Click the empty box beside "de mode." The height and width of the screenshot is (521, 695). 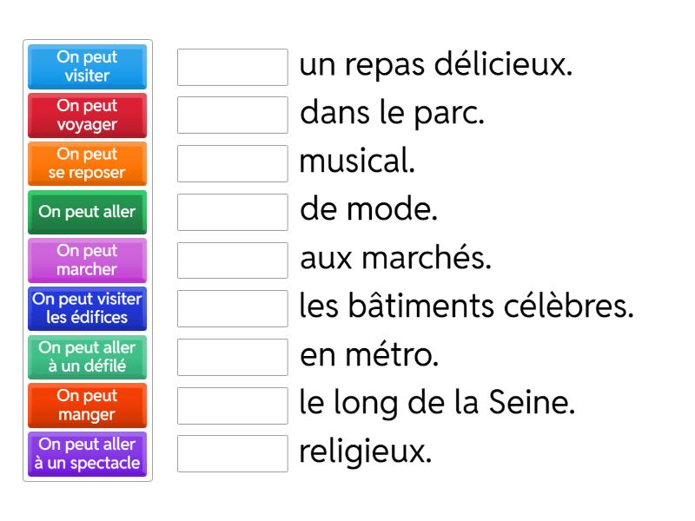click(231, 212)
